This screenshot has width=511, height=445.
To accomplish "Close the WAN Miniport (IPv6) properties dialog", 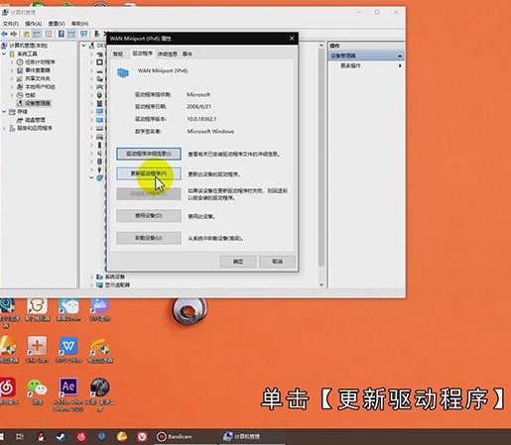I will tap(292, 39).
